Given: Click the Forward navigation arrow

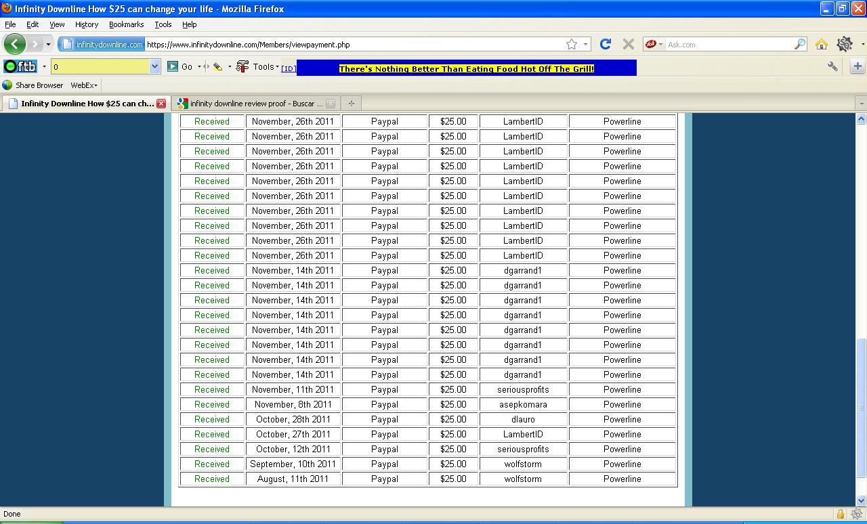Looking at the screenshot, I should pyautogui.click(x=35, y=45).
